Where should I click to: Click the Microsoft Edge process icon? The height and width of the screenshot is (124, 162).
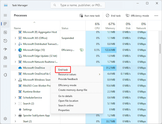pos(20,50)
